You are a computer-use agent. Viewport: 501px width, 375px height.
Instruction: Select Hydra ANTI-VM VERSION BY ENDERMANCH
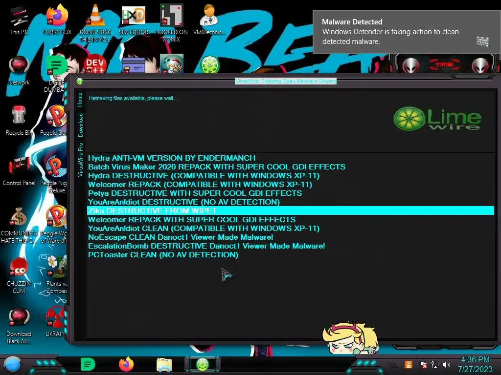291,158
